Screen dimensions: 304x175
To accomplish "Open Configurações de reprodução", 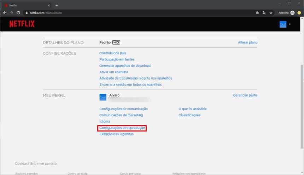I will [x=122, y=128].
